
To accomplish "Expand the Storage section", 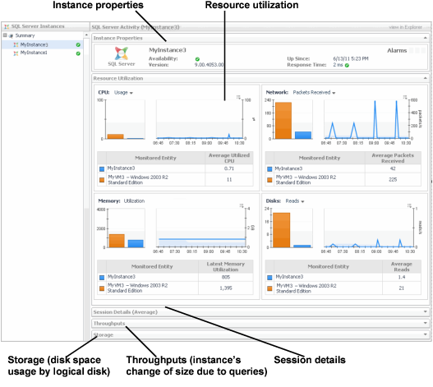I will click(x=426, y=334).
